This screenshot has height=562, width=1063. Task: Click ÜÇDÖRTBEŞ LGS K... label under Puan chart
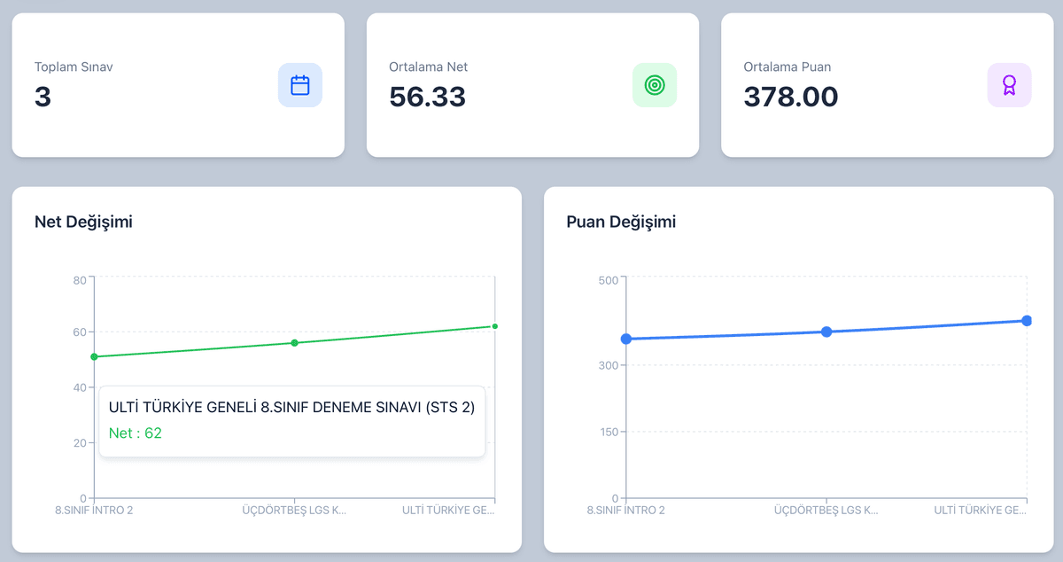(x=826, y=511)
